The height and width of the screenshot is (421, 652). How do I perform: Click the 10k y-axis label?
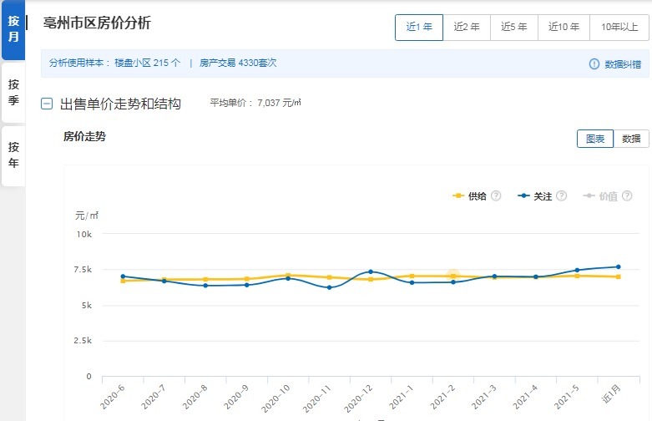coord(84,234)
